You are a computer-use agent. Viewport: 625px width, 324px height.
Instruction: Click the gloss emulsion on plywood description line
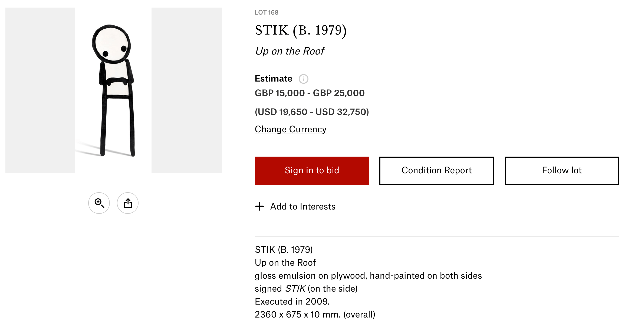tap(368, 276)
